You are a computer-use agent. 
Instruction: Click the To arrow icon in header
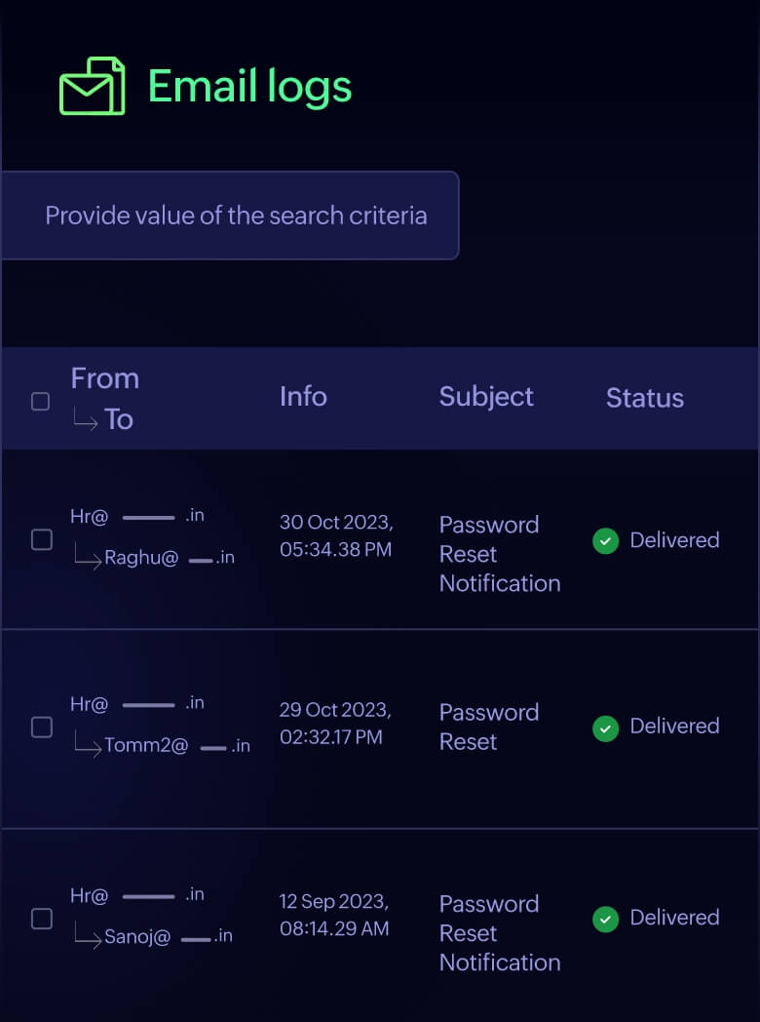83,419
